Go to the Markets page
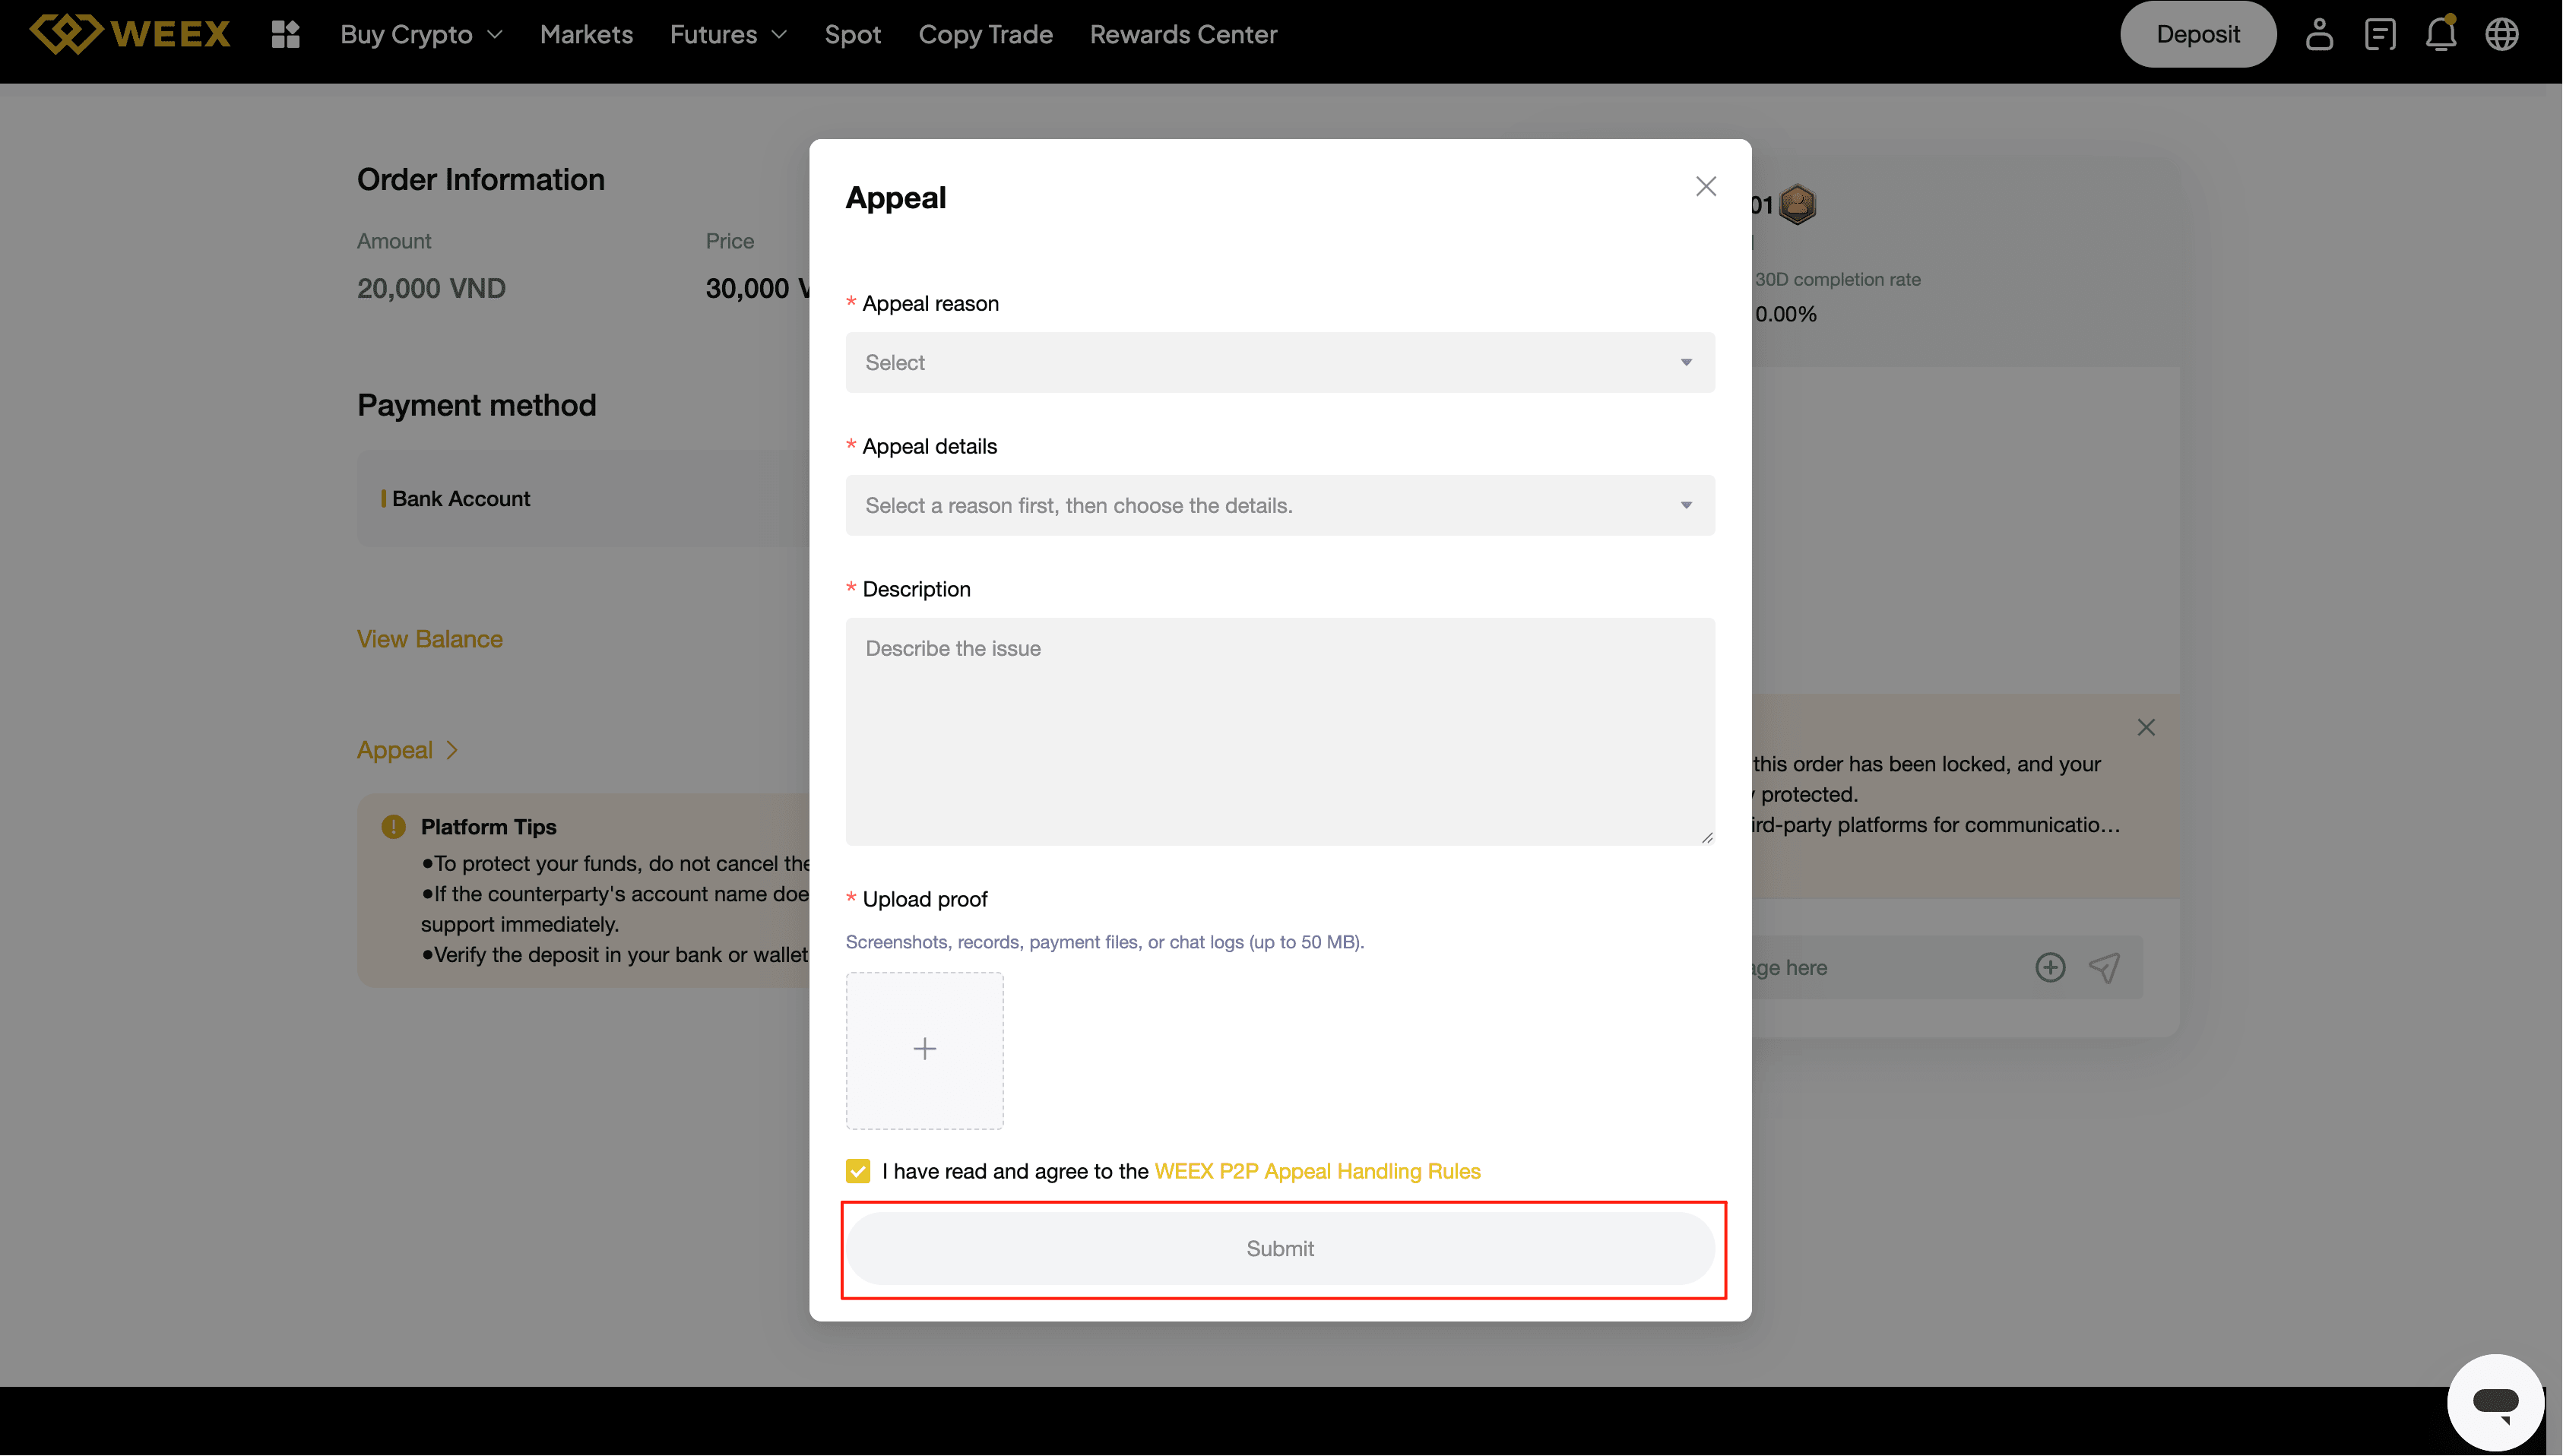The image size is (2563, 1456). (586, 34)
